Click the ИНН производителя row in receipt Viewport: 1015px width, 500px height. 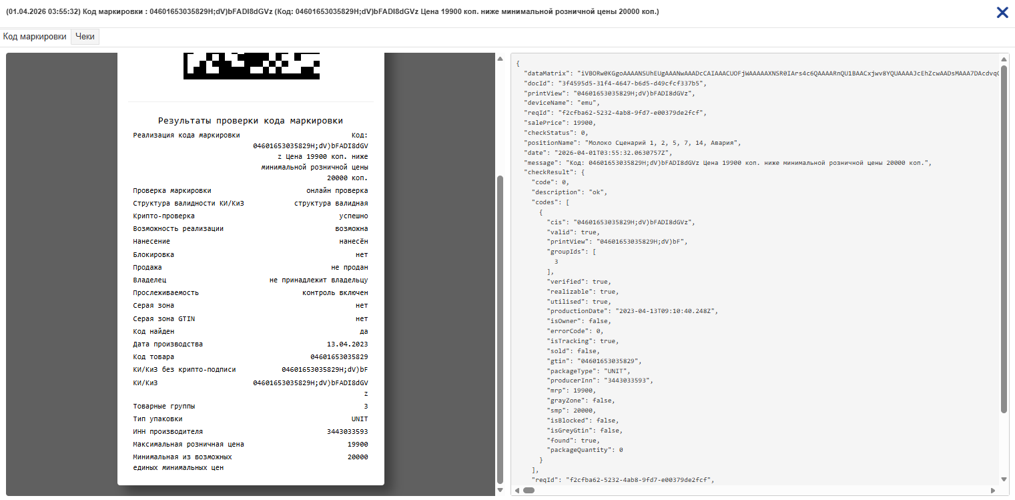tap(250, 431)
